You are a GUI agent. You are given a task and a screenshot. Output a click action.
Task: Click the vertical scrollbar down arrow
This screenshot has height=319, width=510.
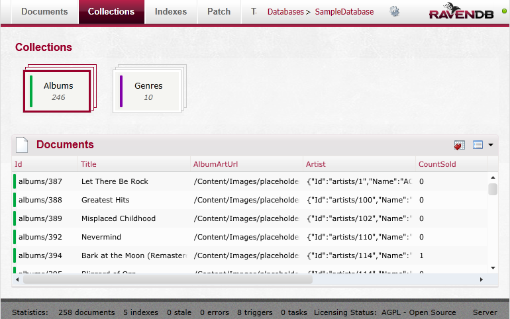(493, 268)
